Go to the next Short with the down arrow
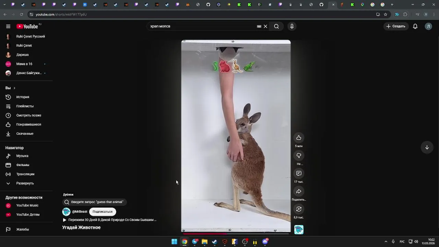 click(427, 147)
